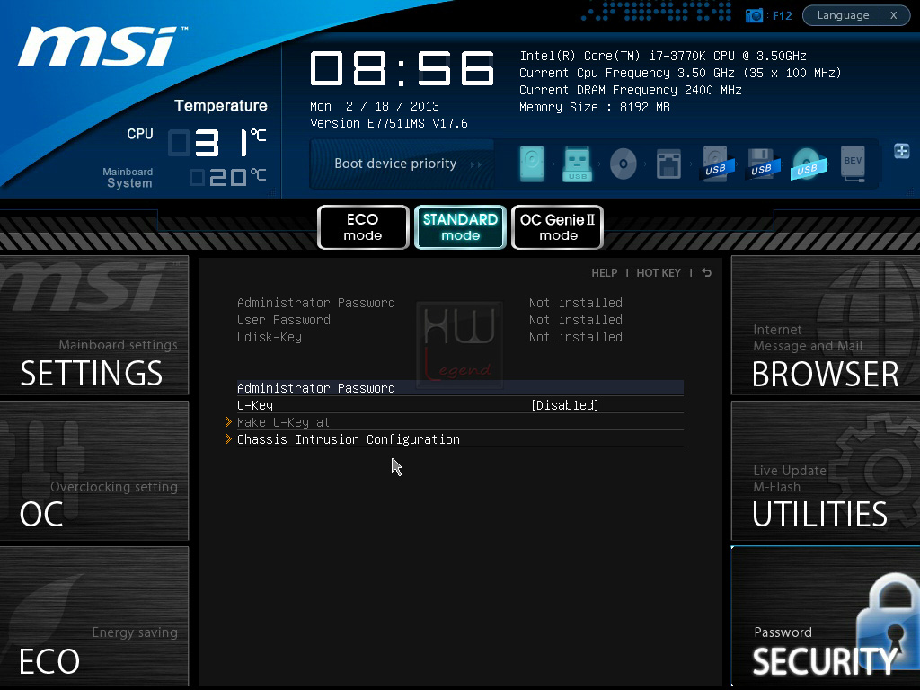This screenshot has height=690, width=920.
Task: Click the SECURITY padlock icon
Action: 888,620
